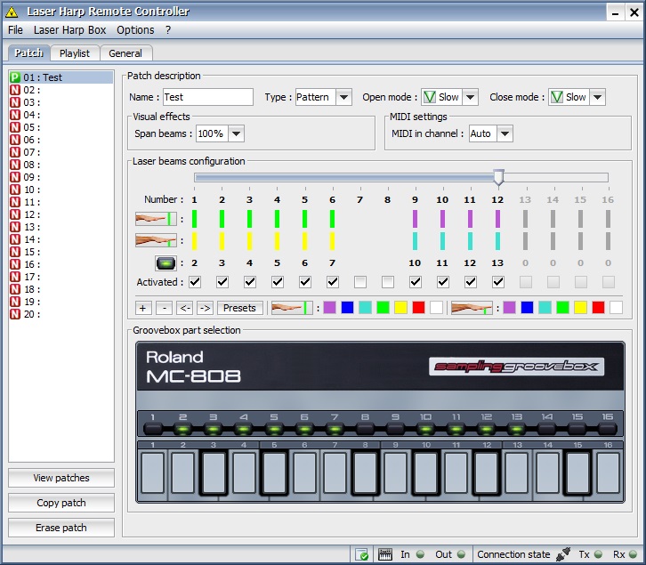
Task: Click the In indicator LED
Action: click(x=420, y=554)
